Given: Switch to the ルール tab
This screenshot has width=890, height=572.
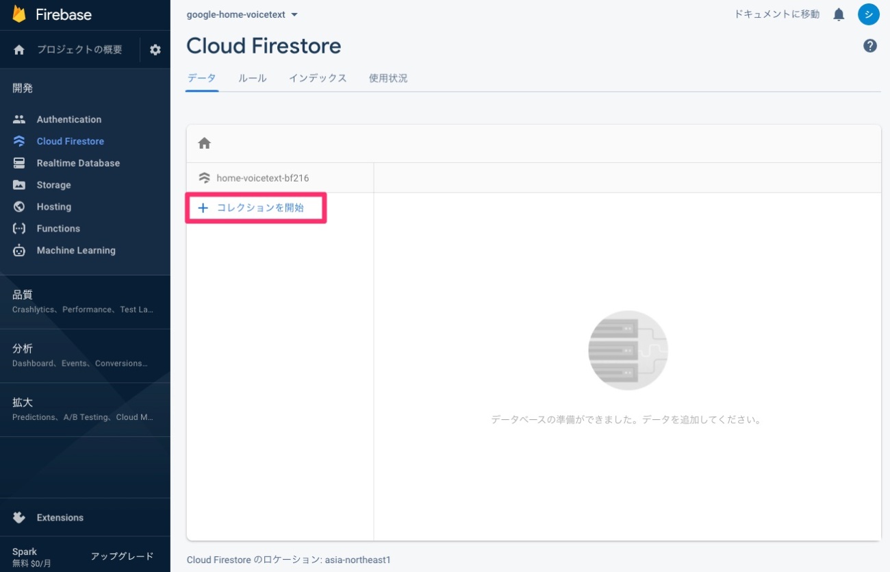Looking at the screenshot, I should [253, 78].
